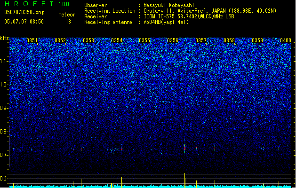Click the kHz axis unit label

point(4,38)
